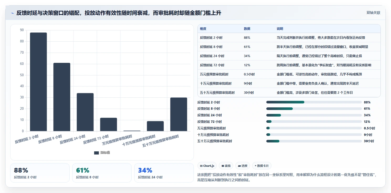
Task: Click the description starting 金额门槛中等
Action: (x=317, y=84)
